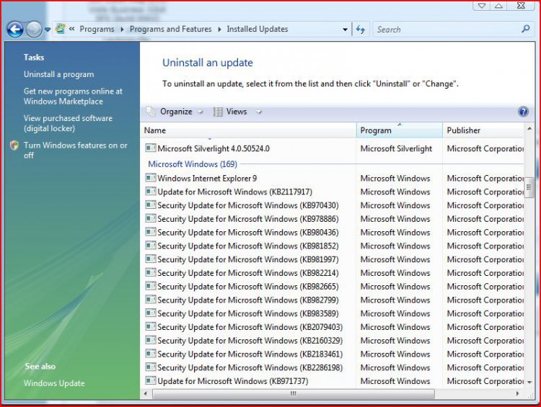The image size is (541, 407).
Task: Sort by the Name column header
Action: [x=248, y=130]
